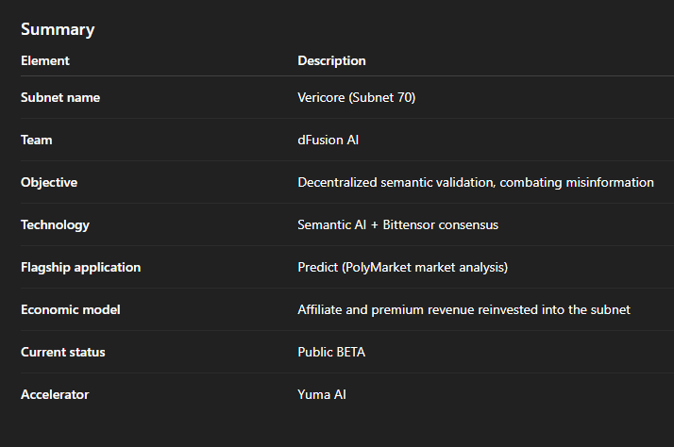Click the Element column header
The width and height of the screenshot is (674, 447).
click(44, 60)
